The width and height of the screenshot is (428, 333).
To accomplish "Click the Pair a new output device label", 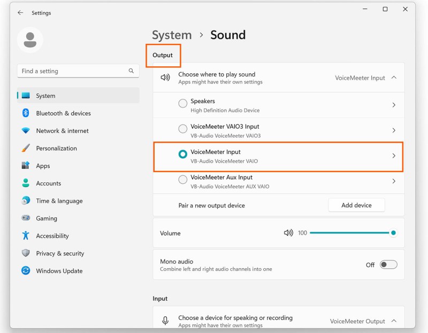I will [x=211, y=205].
